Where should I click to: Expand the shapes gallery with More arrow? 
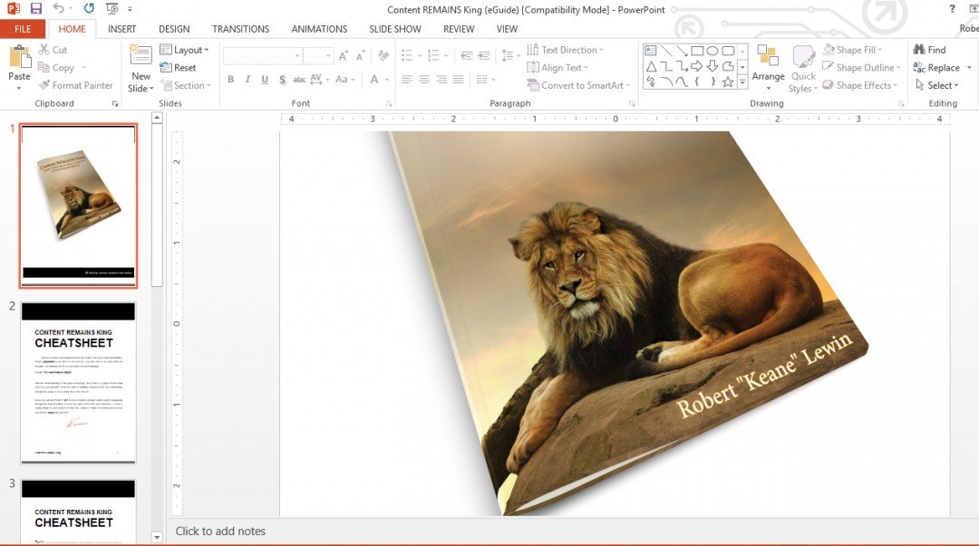[742, 81]
